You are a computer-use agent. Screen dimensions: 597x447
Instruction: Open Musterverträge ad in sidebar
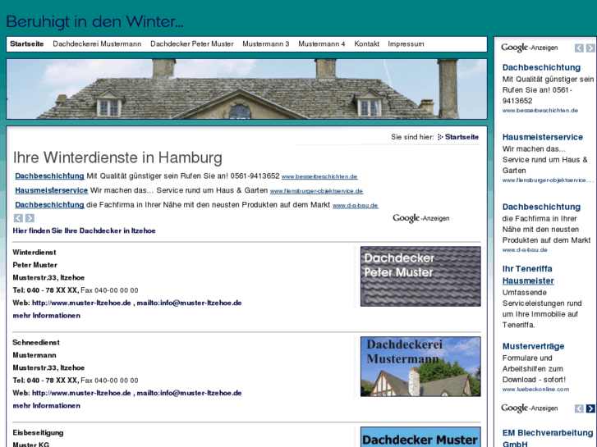tap(533, 346)
